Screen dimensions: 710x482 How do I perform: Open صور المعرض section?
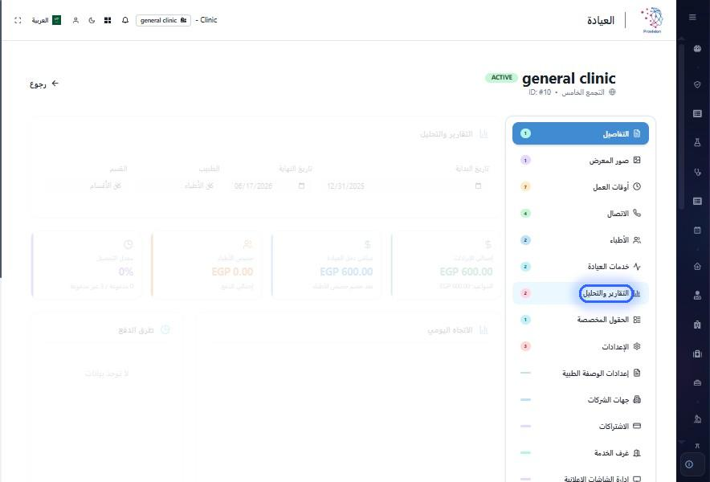(x=581, y=161)
